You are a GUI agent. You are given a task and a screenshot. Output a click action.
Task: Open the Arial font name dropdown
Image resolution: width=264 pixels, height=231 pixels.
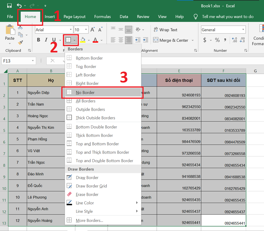(71, 29)
